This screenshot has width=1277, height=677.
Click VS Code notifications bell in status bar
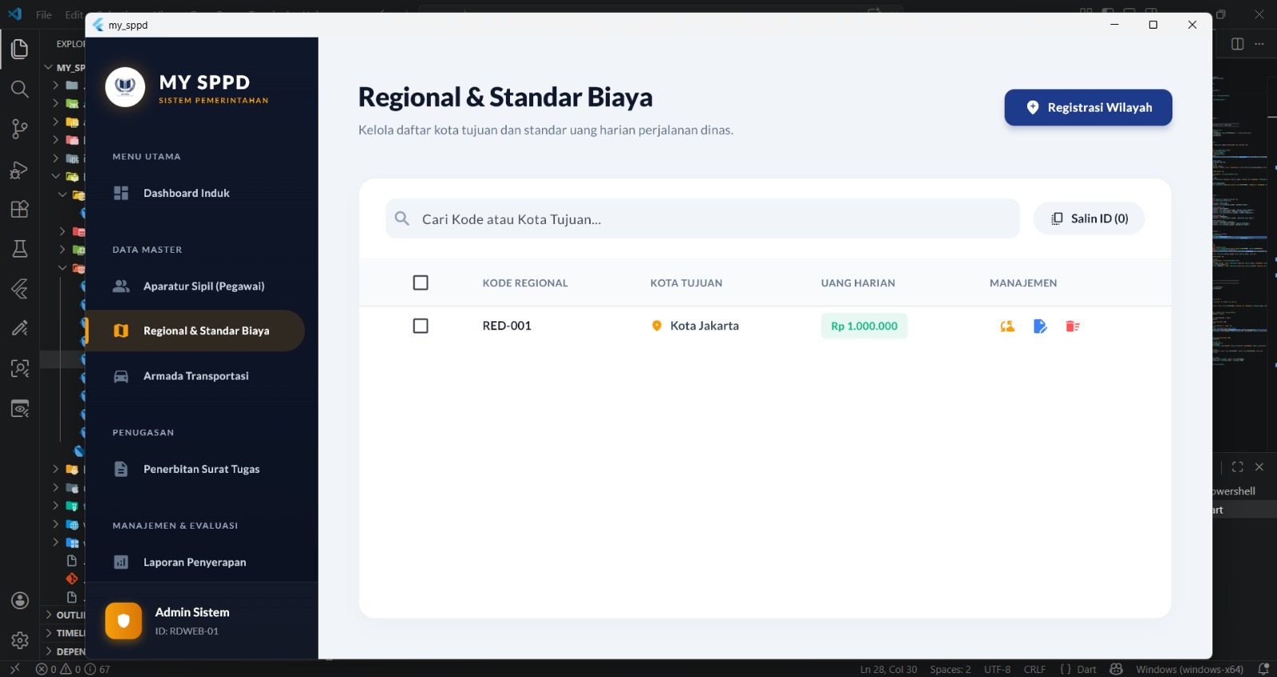pos(1263,669)
